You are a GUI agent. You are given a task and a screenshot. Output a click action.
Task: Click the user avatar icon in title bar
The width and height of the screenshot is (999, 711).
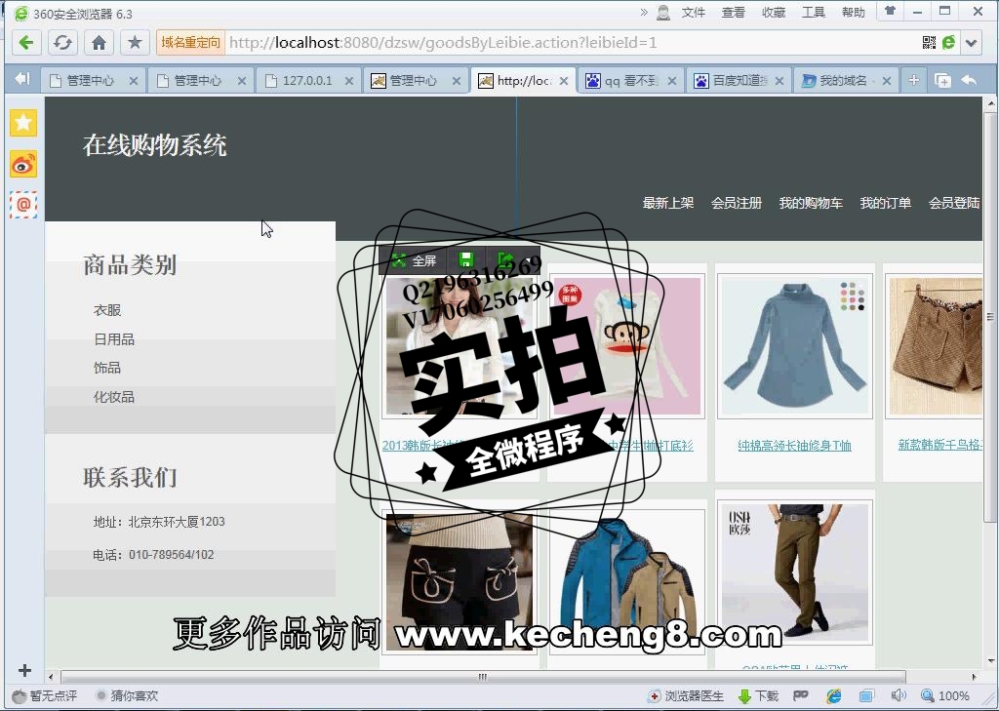(663, 12)
